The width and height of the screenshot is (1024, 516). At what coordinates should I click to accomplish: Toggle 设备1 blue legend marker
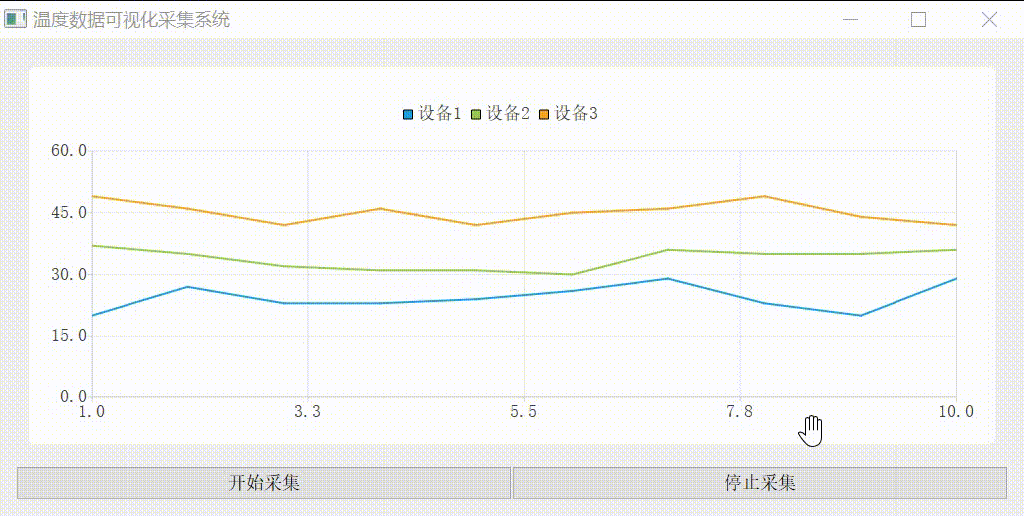(408, 115)
